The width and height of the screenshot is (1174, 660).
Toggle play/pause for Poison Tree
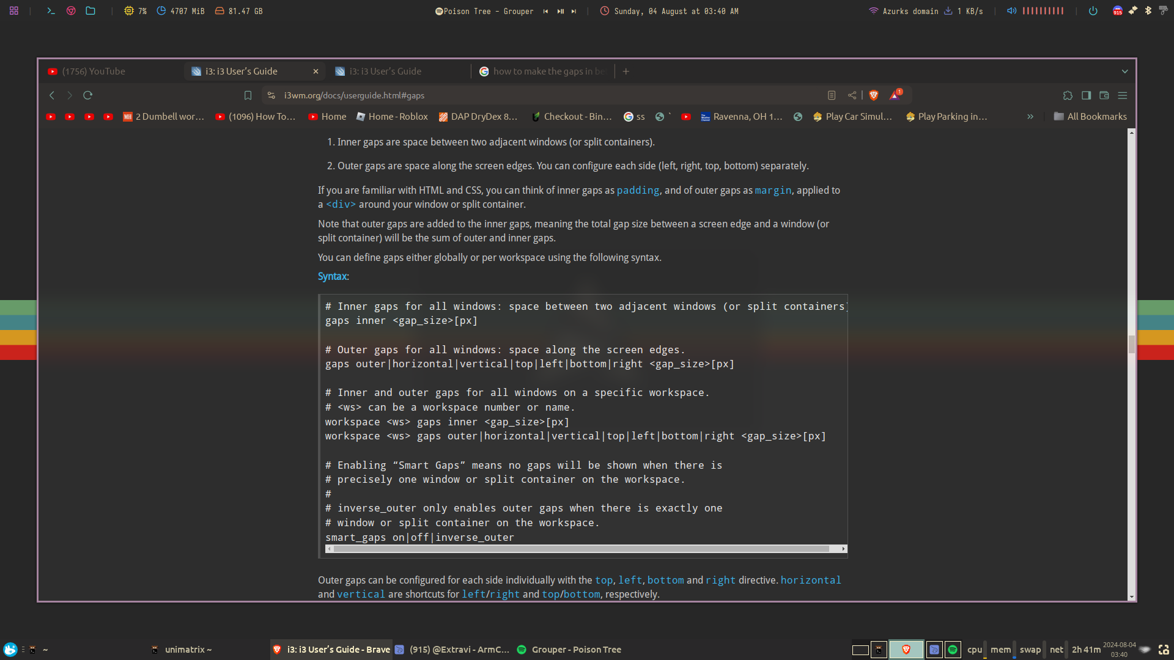(x=560, y=11)
